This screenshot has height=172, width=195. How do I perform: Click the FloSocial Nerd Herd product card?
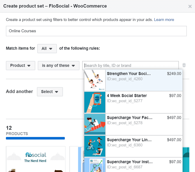click(35, 159)
